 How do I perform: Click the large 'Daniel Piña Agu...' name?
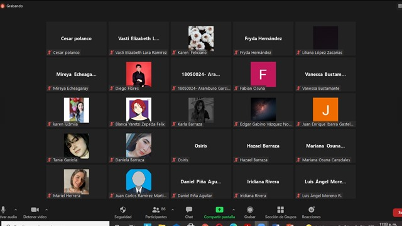[x=201, y=181]
